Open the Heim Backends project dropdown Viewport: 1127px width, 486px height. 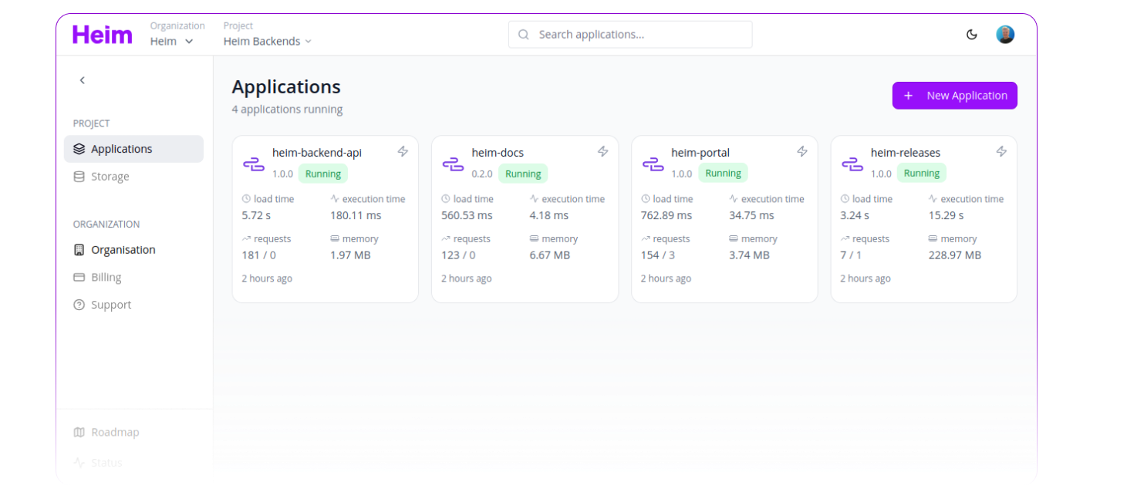[267, 42]
